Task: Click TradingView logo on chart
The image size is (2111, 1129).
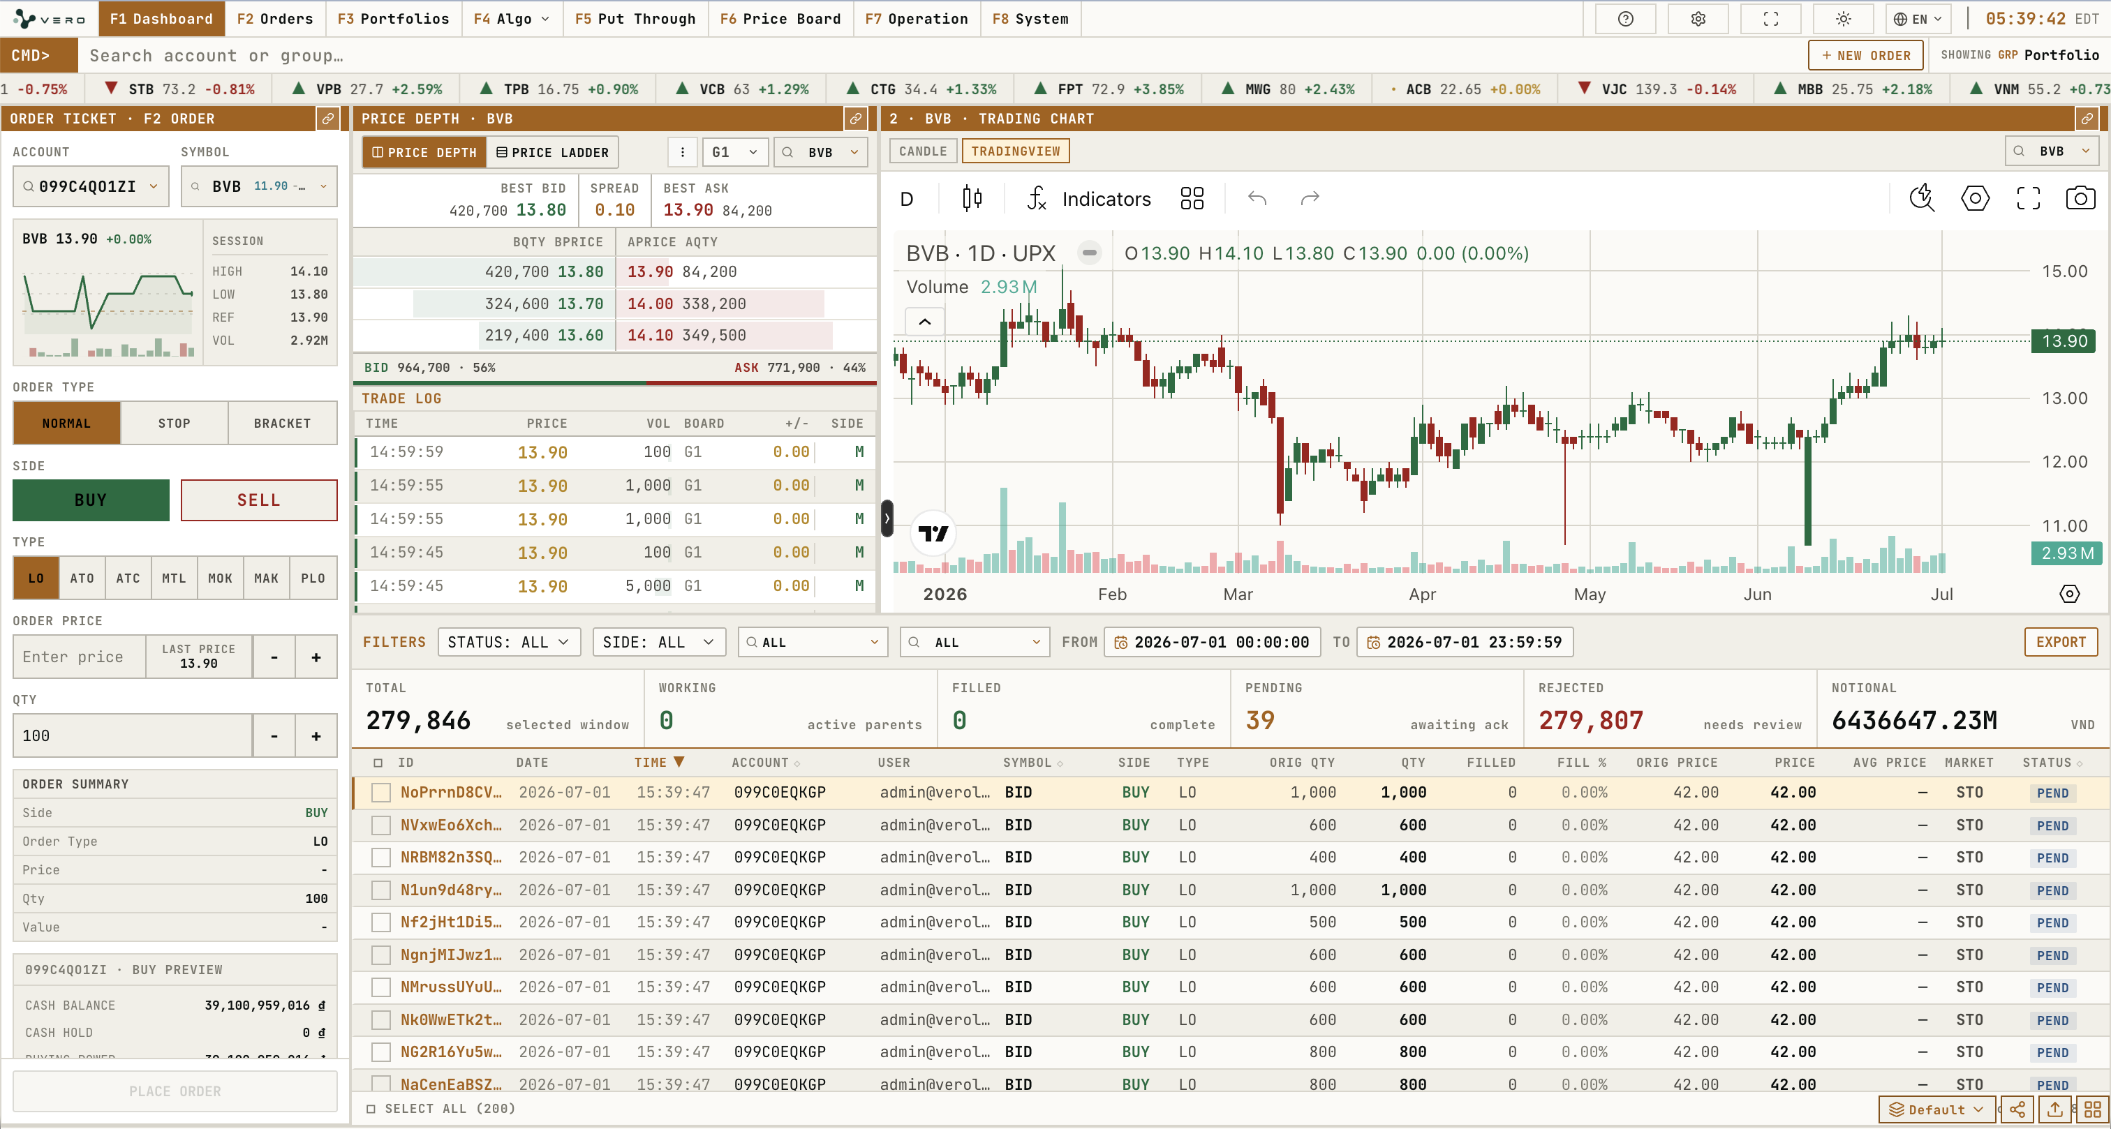Action: (x=933, y=533)
